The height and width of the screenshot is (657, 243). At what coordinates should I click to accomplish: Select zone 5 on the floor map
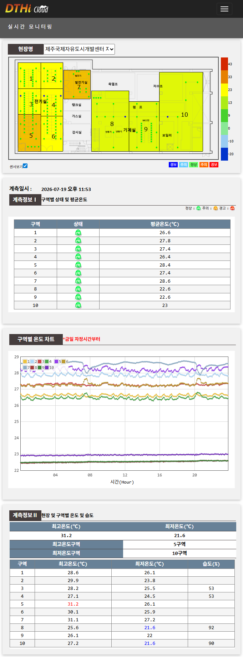pos(29,133)
